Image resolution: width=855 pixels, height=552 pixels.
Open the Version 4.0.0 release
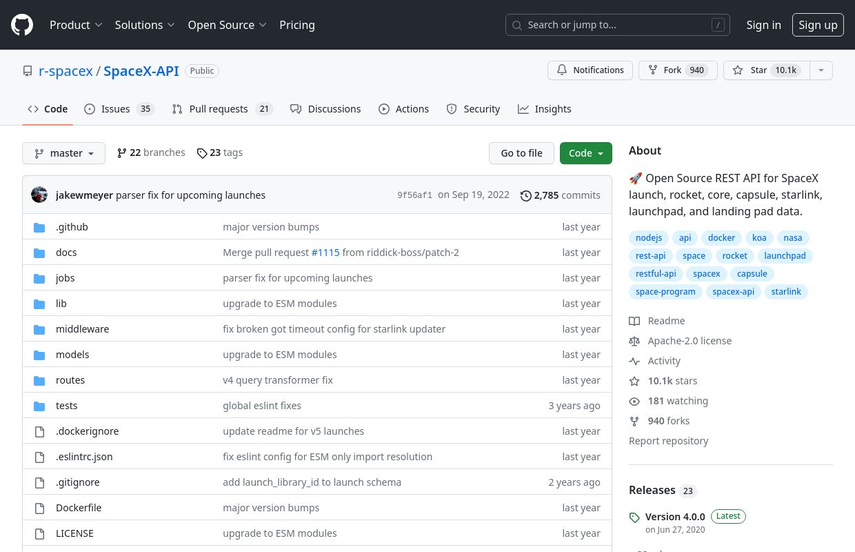[x=675, y=517]
